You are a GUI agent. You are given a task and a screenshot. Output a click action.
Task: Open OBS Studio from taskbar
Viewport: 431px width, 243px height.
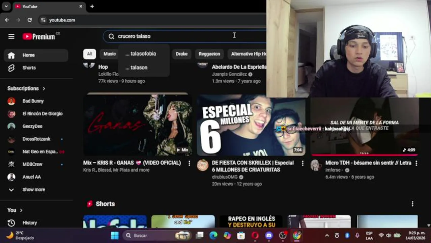tap(283, 236)
